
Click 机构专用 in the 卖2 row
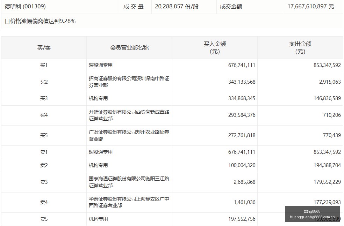coord(98,165)
